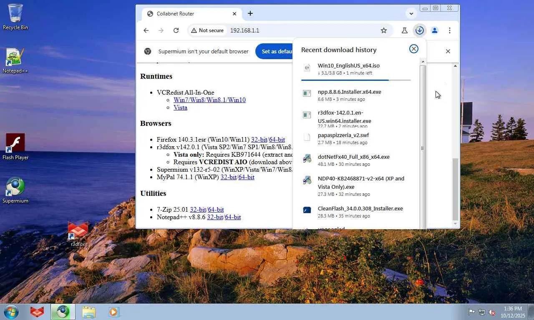Open the Win7/Win8/Win8.1/Win10 VCRedist link
Viewport: 534px width, 320px height.
coord(209,100)
